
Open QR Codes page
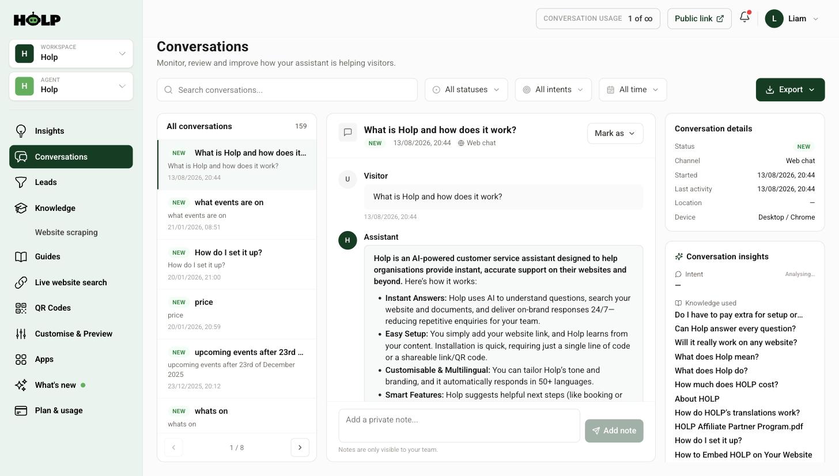(x=71, y=308)
